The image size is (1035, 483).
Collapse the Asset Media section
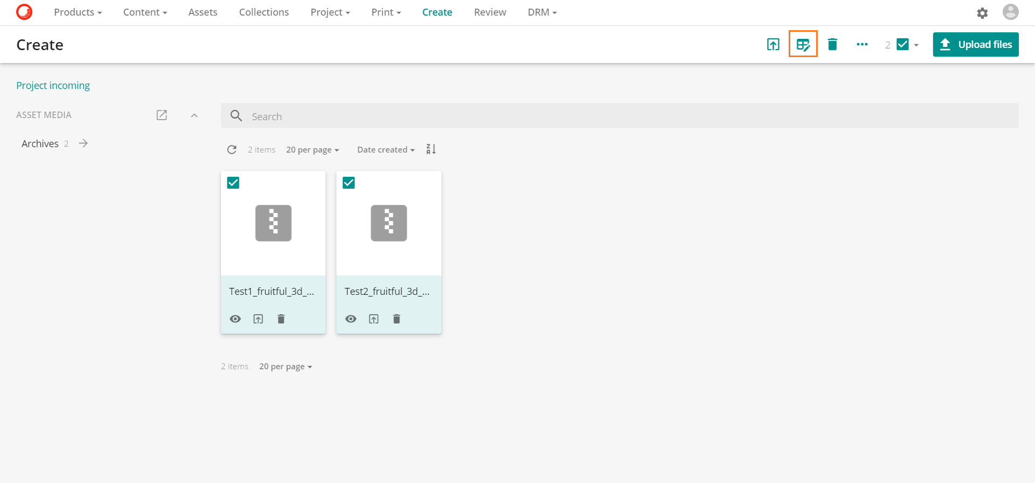click(194, 115)
